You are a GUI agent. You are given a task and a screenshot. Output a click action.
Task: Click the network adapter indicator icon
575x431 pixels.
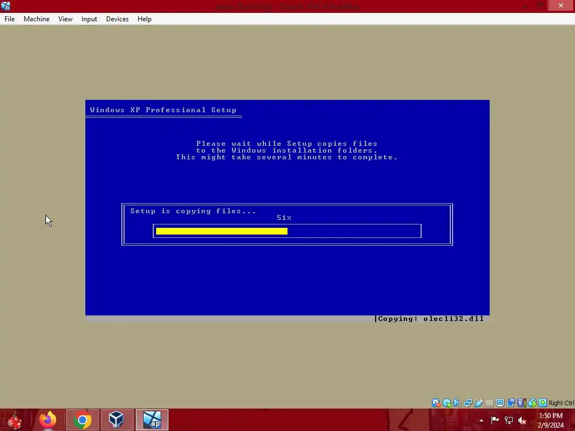point(468,403)
